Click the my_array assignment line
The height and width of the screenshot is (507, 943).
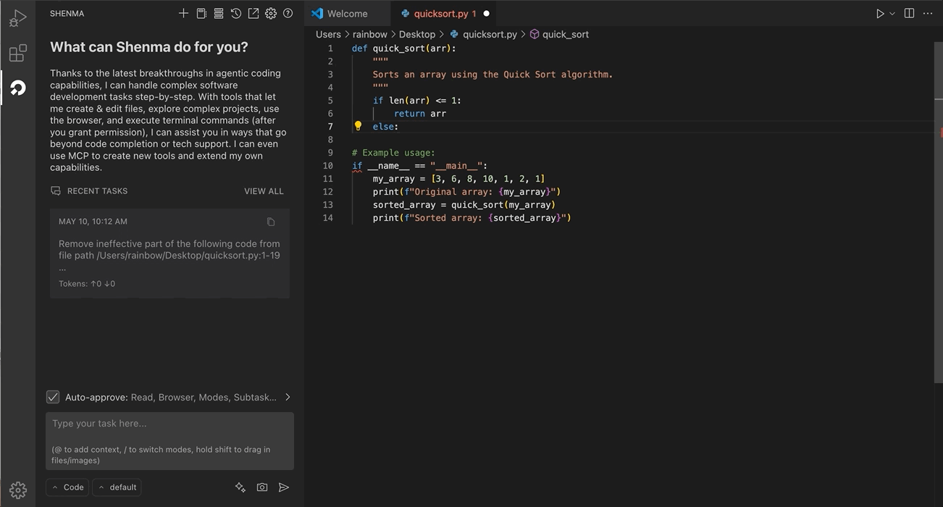click(x=459, y=179)
